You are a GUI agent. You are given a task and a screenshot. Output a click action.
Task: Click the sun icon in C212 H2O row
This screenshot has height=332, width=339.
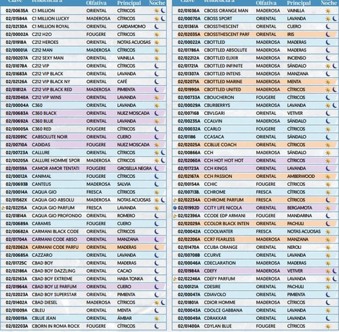click(157, 34)
